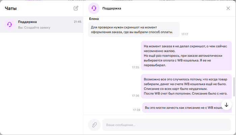
Task: Click the support avatar in chat header
Action: (94, 8)
